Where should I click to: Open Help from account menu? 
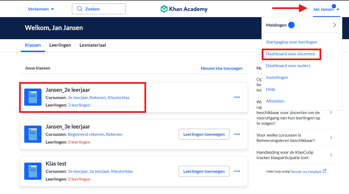coord(270,89)
